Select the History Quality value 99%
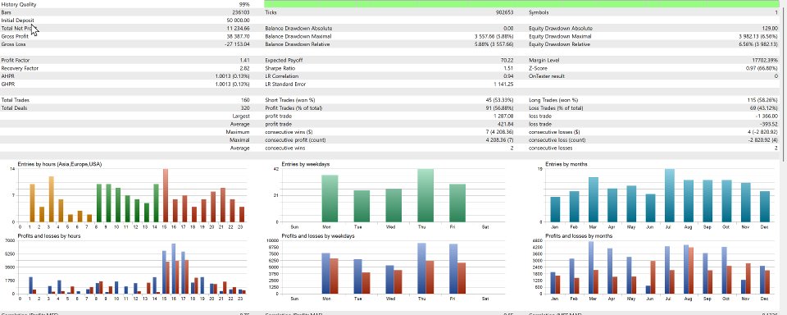Screen dimensions: 787x315 (244, 4)
